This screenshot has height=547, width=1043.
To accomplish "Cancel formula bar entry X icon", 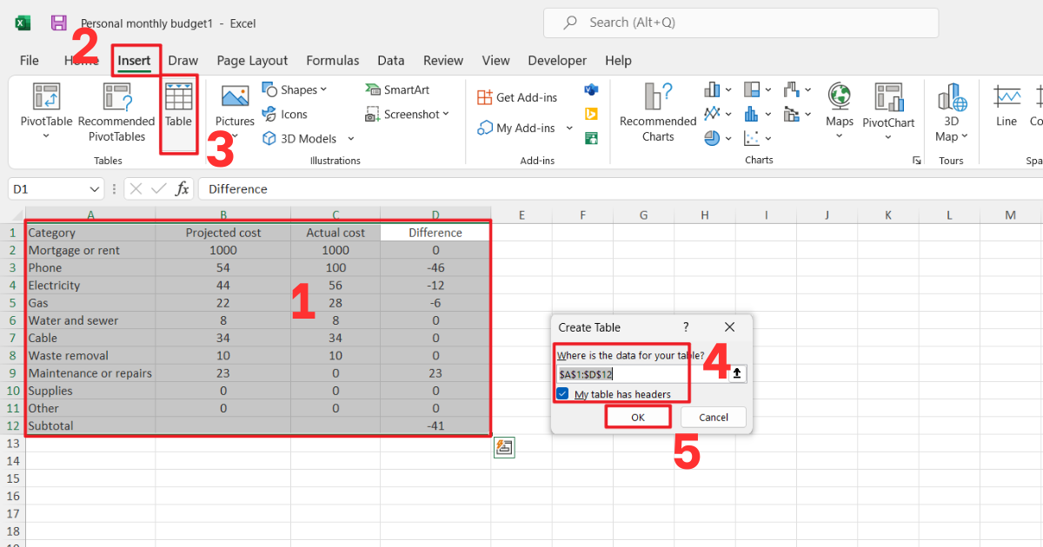I will [x=136, y=188].
